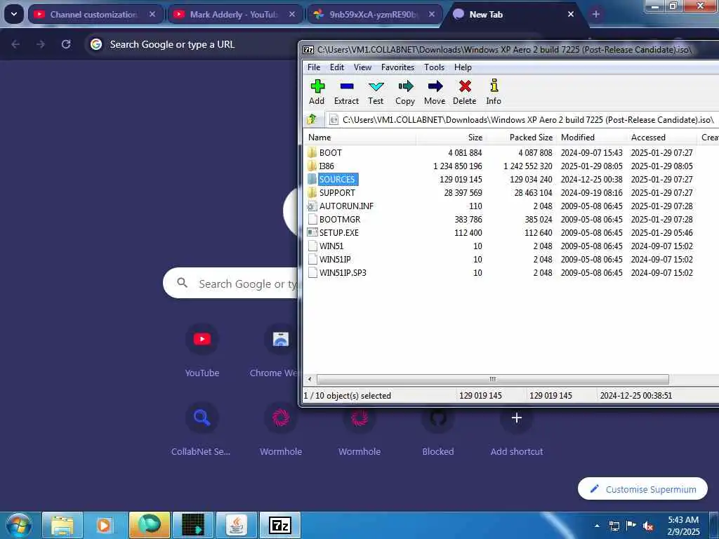Viewport: 719px width, 539px height.
Task: Run the Test archive tool
Action: [376, 92]
